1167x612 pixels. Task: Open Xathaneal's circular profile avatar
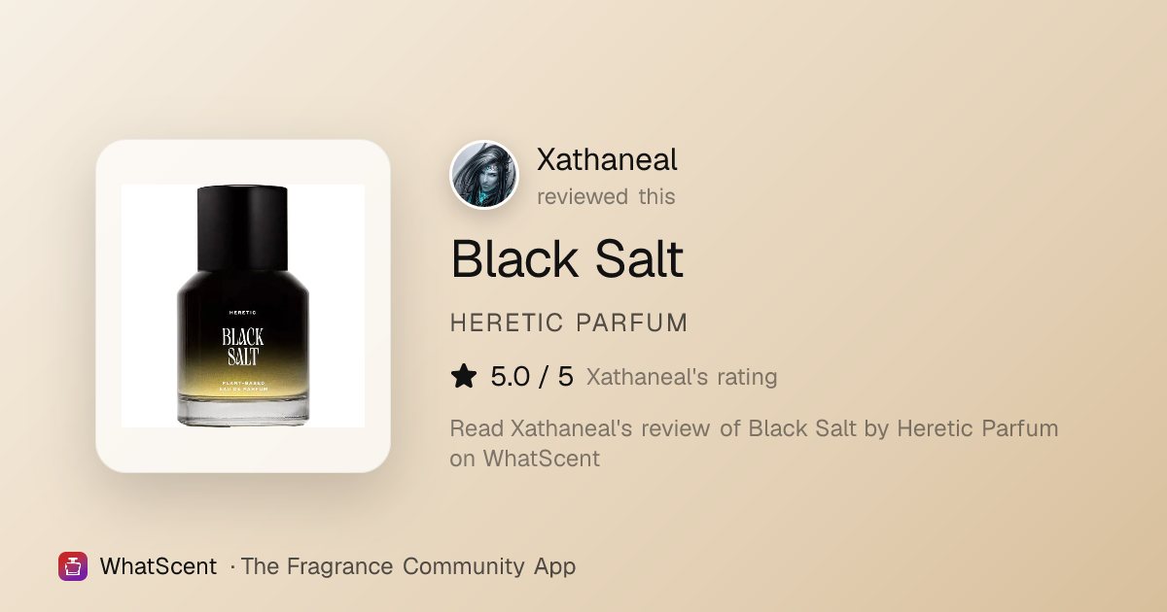pos(484,175)
